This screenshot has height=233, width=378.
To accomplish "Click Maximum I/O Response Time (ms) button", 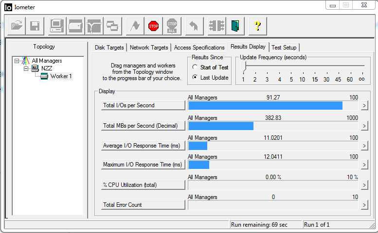I will click(x=143, y=165).
